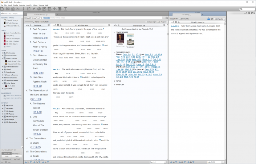Click the blue sync triangle icon

(x=208, y=19)
